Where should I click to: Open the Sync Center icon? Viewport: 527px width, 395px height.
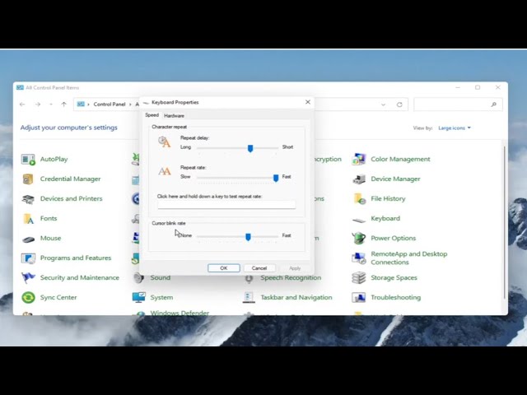pos(28,298)
